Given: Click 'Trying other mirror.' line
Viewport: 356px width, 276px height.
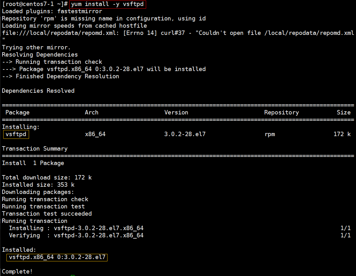Looking at the screenshot, I should (x=36, y=47).
